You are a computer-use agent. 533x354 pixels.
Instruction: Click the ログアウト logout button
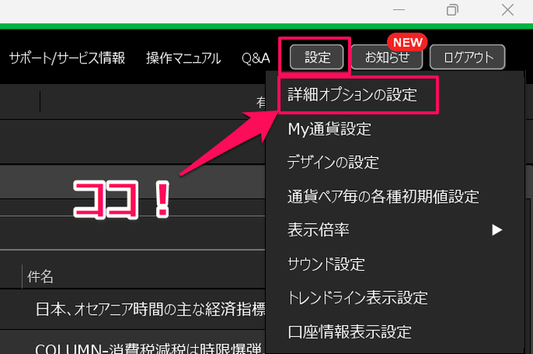(467, 57)
